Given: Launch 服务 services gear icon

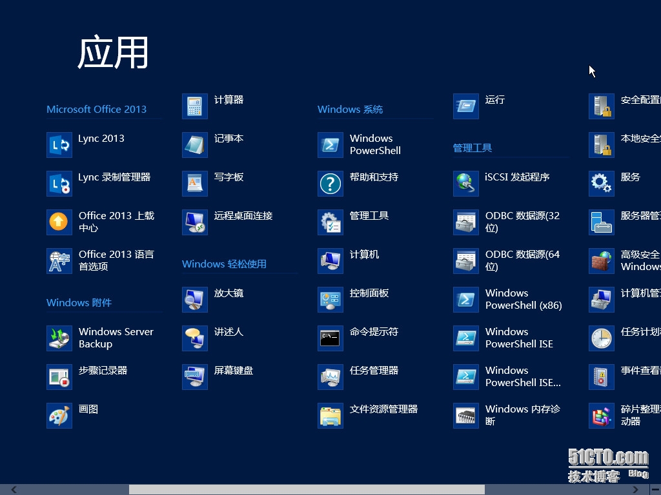Looking at the screenshot, I should coord(602,184).
